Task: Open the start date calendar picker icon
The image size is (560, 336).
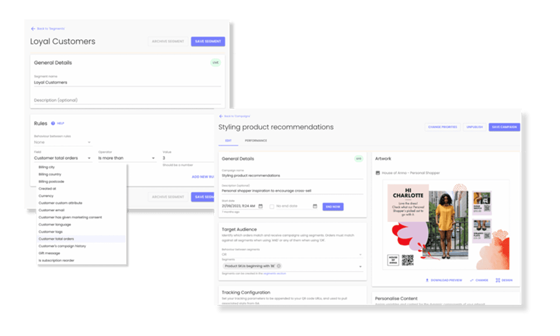Action: (260, 206)
